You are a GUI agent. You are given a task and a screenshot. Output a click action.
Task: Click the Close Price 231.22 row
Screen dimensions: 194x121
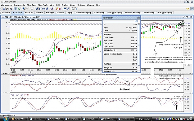click(x=120, y=37)
